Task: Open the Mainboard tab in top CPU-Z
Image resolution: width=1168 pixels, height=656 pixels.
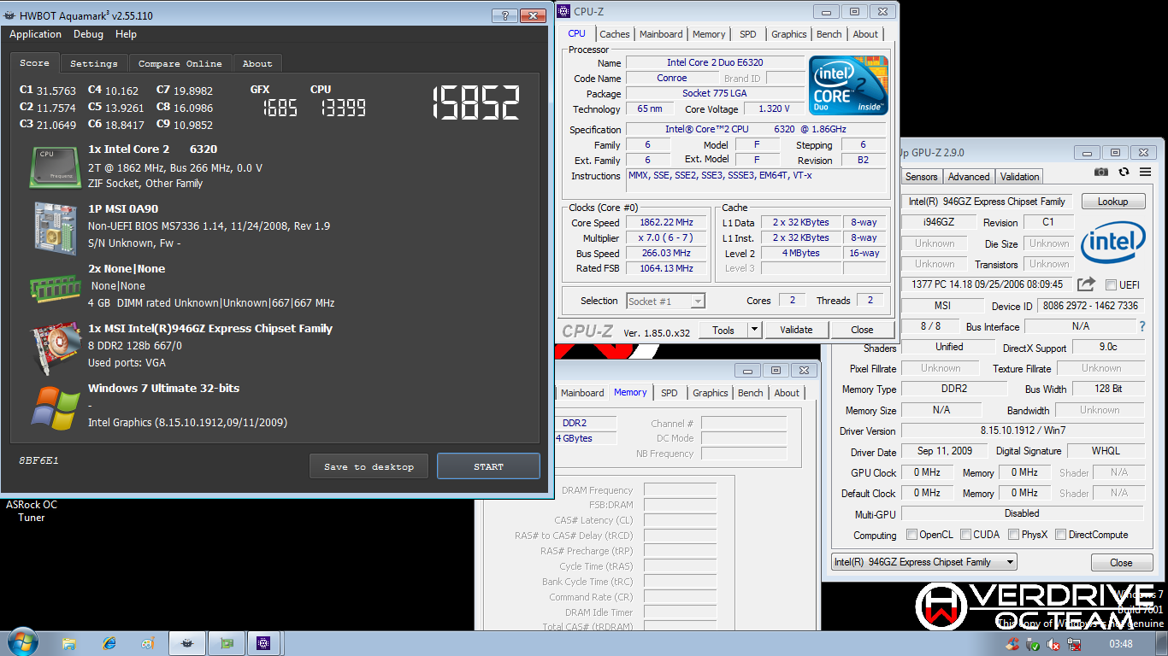Action: pos(661,34)
